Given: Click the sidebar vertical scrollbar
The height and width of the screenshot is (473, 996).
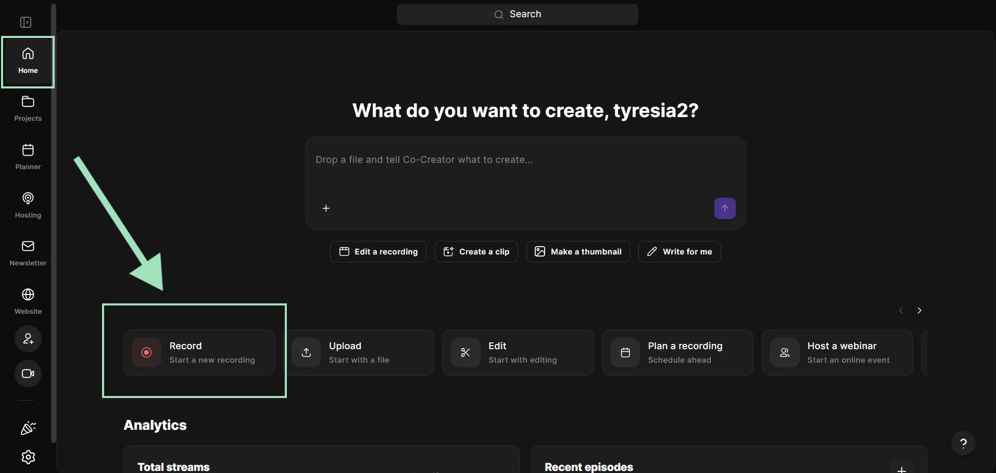Looking at the screenshot, I should [x=54, y=224].
